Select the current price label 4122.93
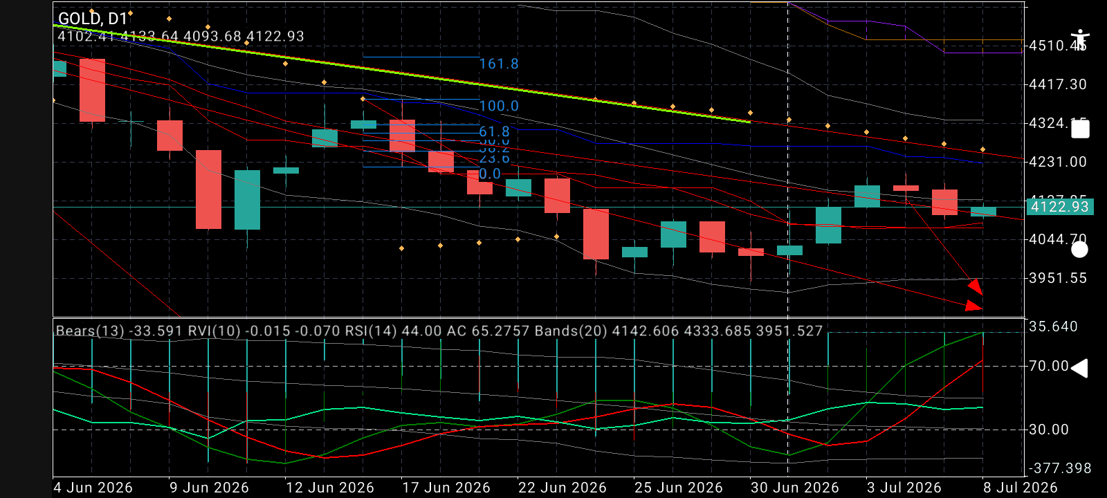This screenshot has width=1107, height=498. coord(1059,207)
